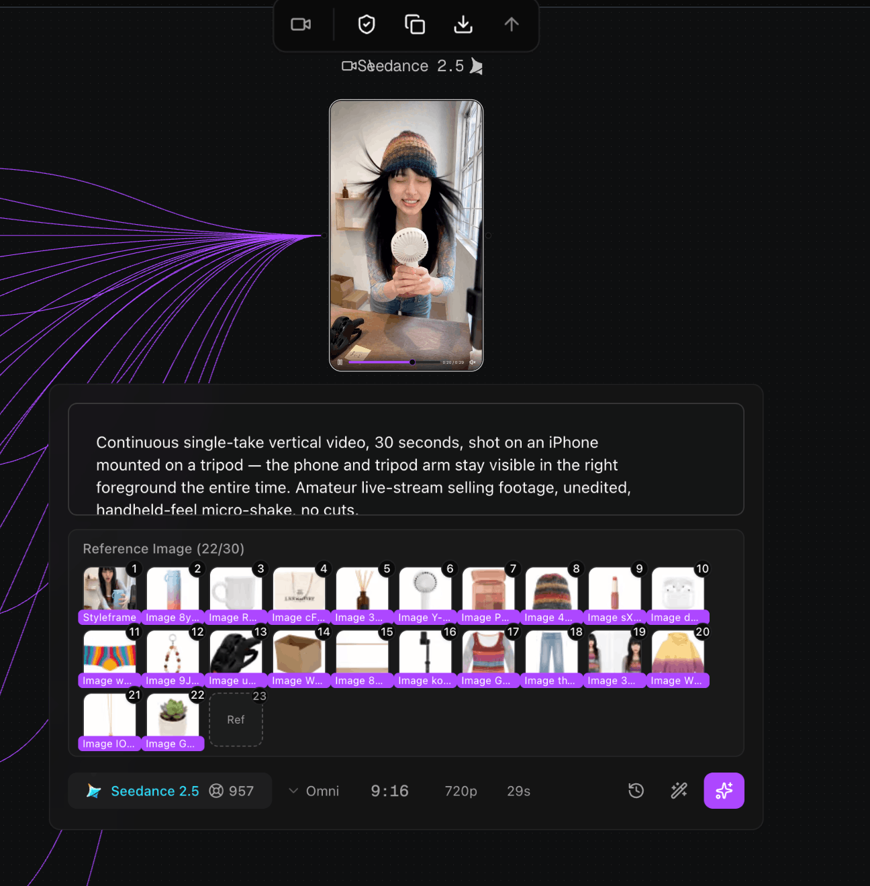
Task: Select reference image 3, the white mug
Action: tap(236, 595)
